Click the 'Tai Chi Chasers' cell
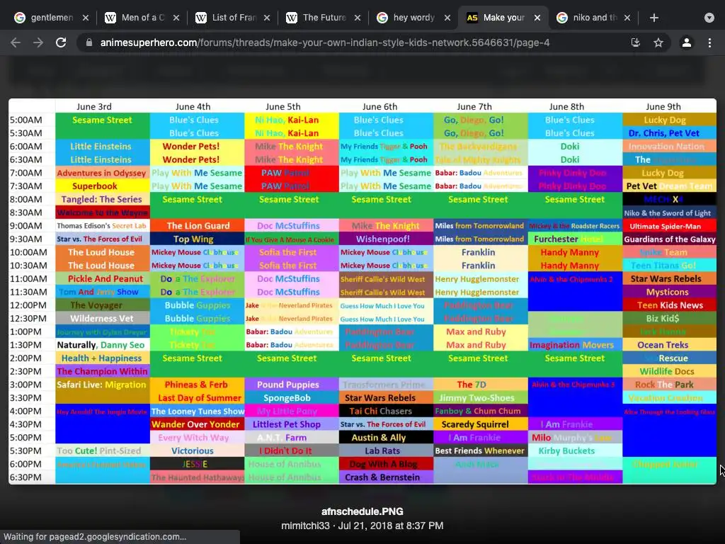 pos(386,412)
